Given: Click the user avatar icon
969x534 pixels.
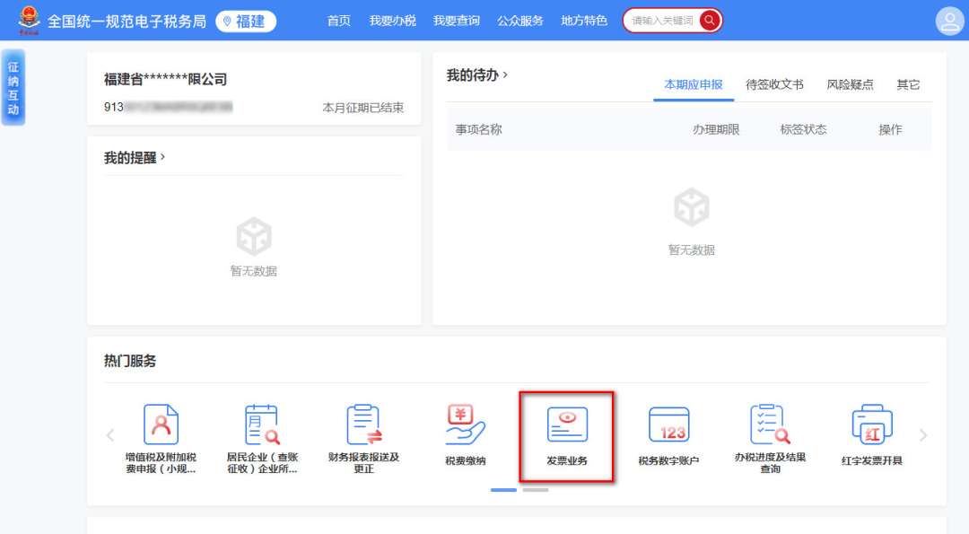Looking at the screenshot, I should click(x=949, y=21).
